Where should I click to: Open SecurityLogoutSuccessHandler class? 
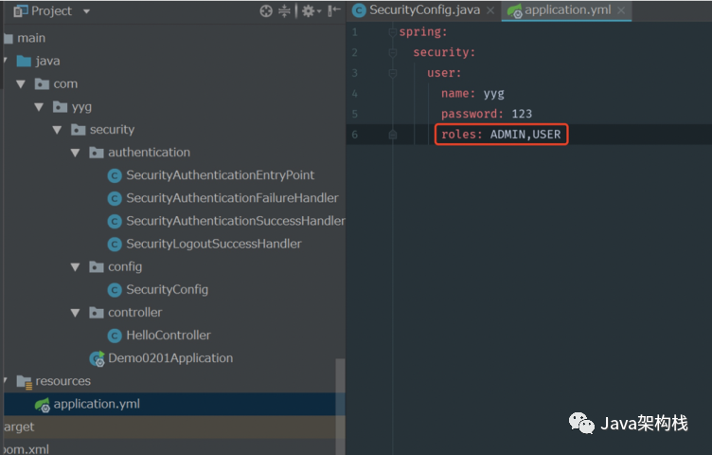(213, 244)
